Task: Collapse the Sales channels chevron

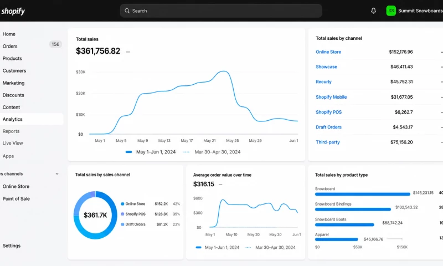Action: (57, 174)
